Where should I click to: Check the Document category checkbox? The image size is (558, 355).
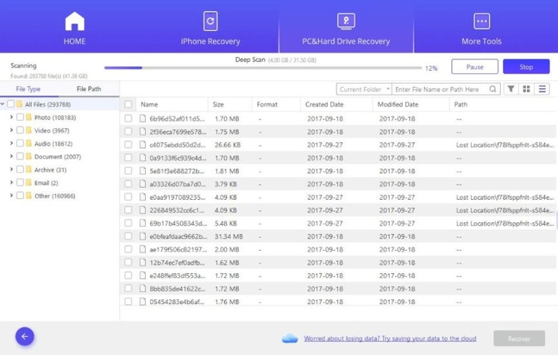tap(20, 157)
